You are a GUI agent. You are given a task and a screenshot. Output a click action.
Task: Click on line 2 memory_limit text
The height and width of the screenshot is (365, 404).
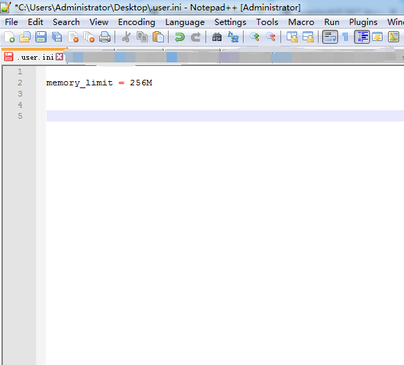click(79, 83)
